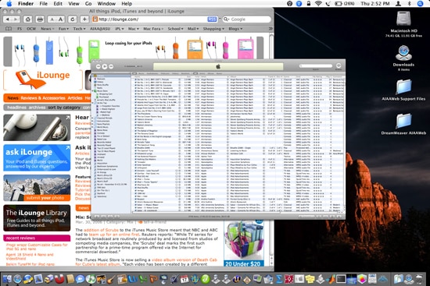The image size is (430, 286).
Task: Click the iTunes search field
Action: [x=316, y=66]
